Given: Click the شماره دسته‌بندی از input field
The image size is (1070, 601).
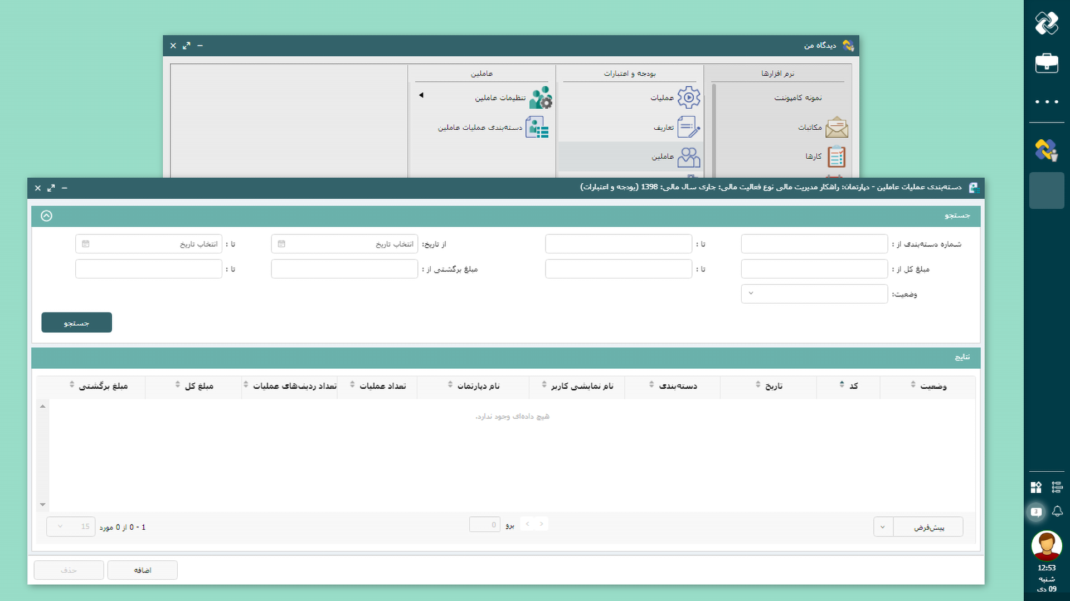Looking at the screenshot, I should point(814,244).
